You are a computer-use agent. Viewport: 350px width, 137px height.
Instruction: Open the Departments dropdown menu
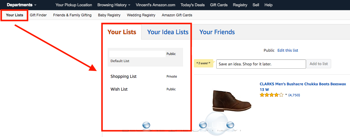coord(22,5)
